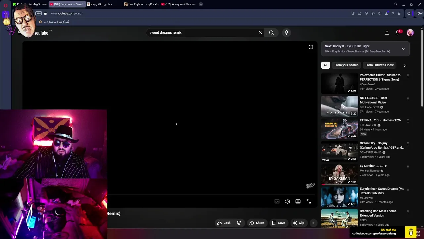Select the All filter chip
This screenshot has width=424, height=239.
tap(325, 65)
